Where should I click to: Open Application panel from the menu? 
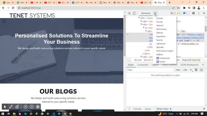click(161, 36)
